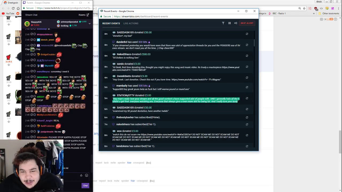342x192 pixels.
Task: Open the BBC - Radio 1 bookmark
Action: (x=277, y=14)
